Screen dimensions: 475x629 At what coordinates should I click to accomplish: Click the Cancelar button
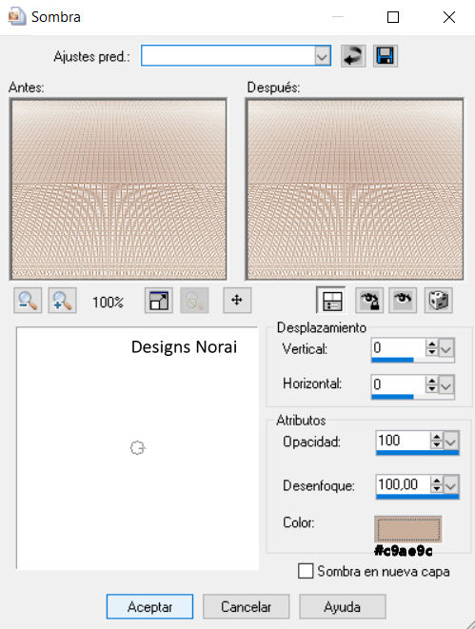pos(246,606)
